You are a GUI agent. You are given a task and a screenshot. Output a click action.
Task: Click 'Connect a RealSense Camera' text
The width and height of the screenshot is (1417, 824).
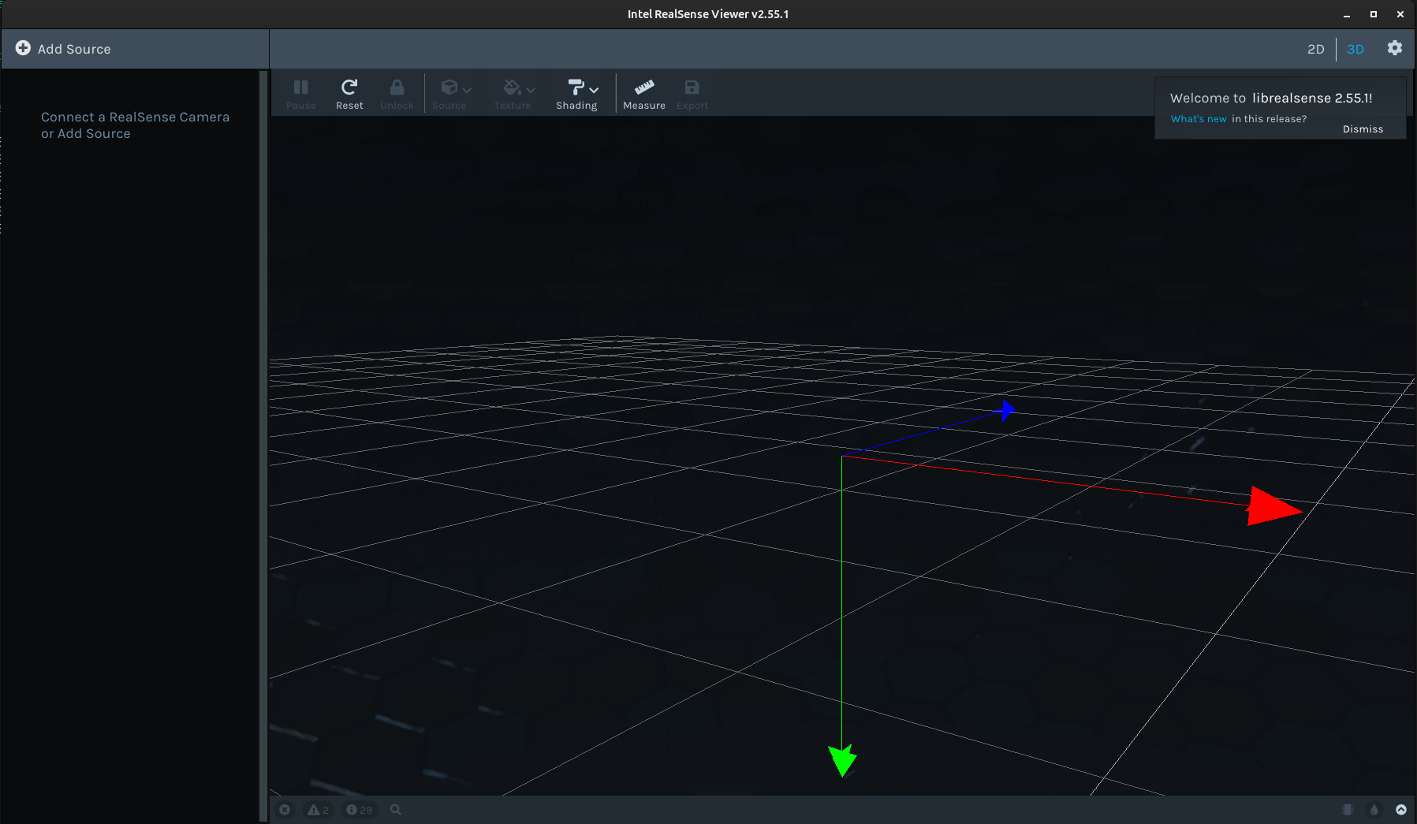click(135, 117)
